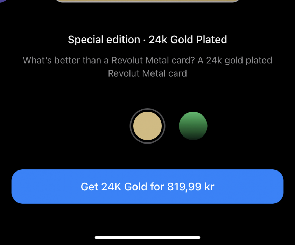This screenshot has height=245, width=295.
Task: Tap the white swipe-up handle
Action: 147,237
